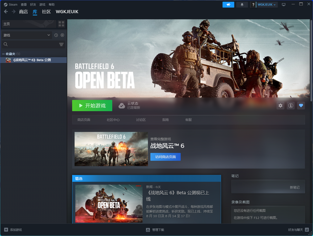Click the 云状态 已是最新 text
Viewport: 313px width, 236px height.
134,105
